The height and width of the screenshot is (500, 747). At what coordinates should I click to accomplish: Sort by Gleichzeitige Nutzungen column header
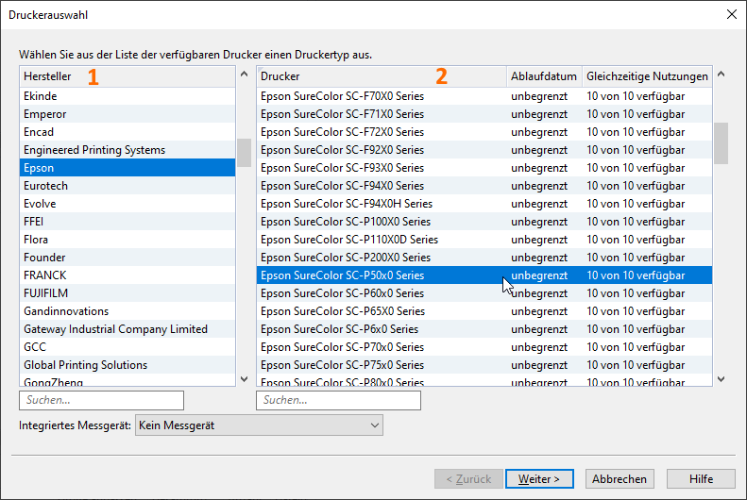(647, 76)
